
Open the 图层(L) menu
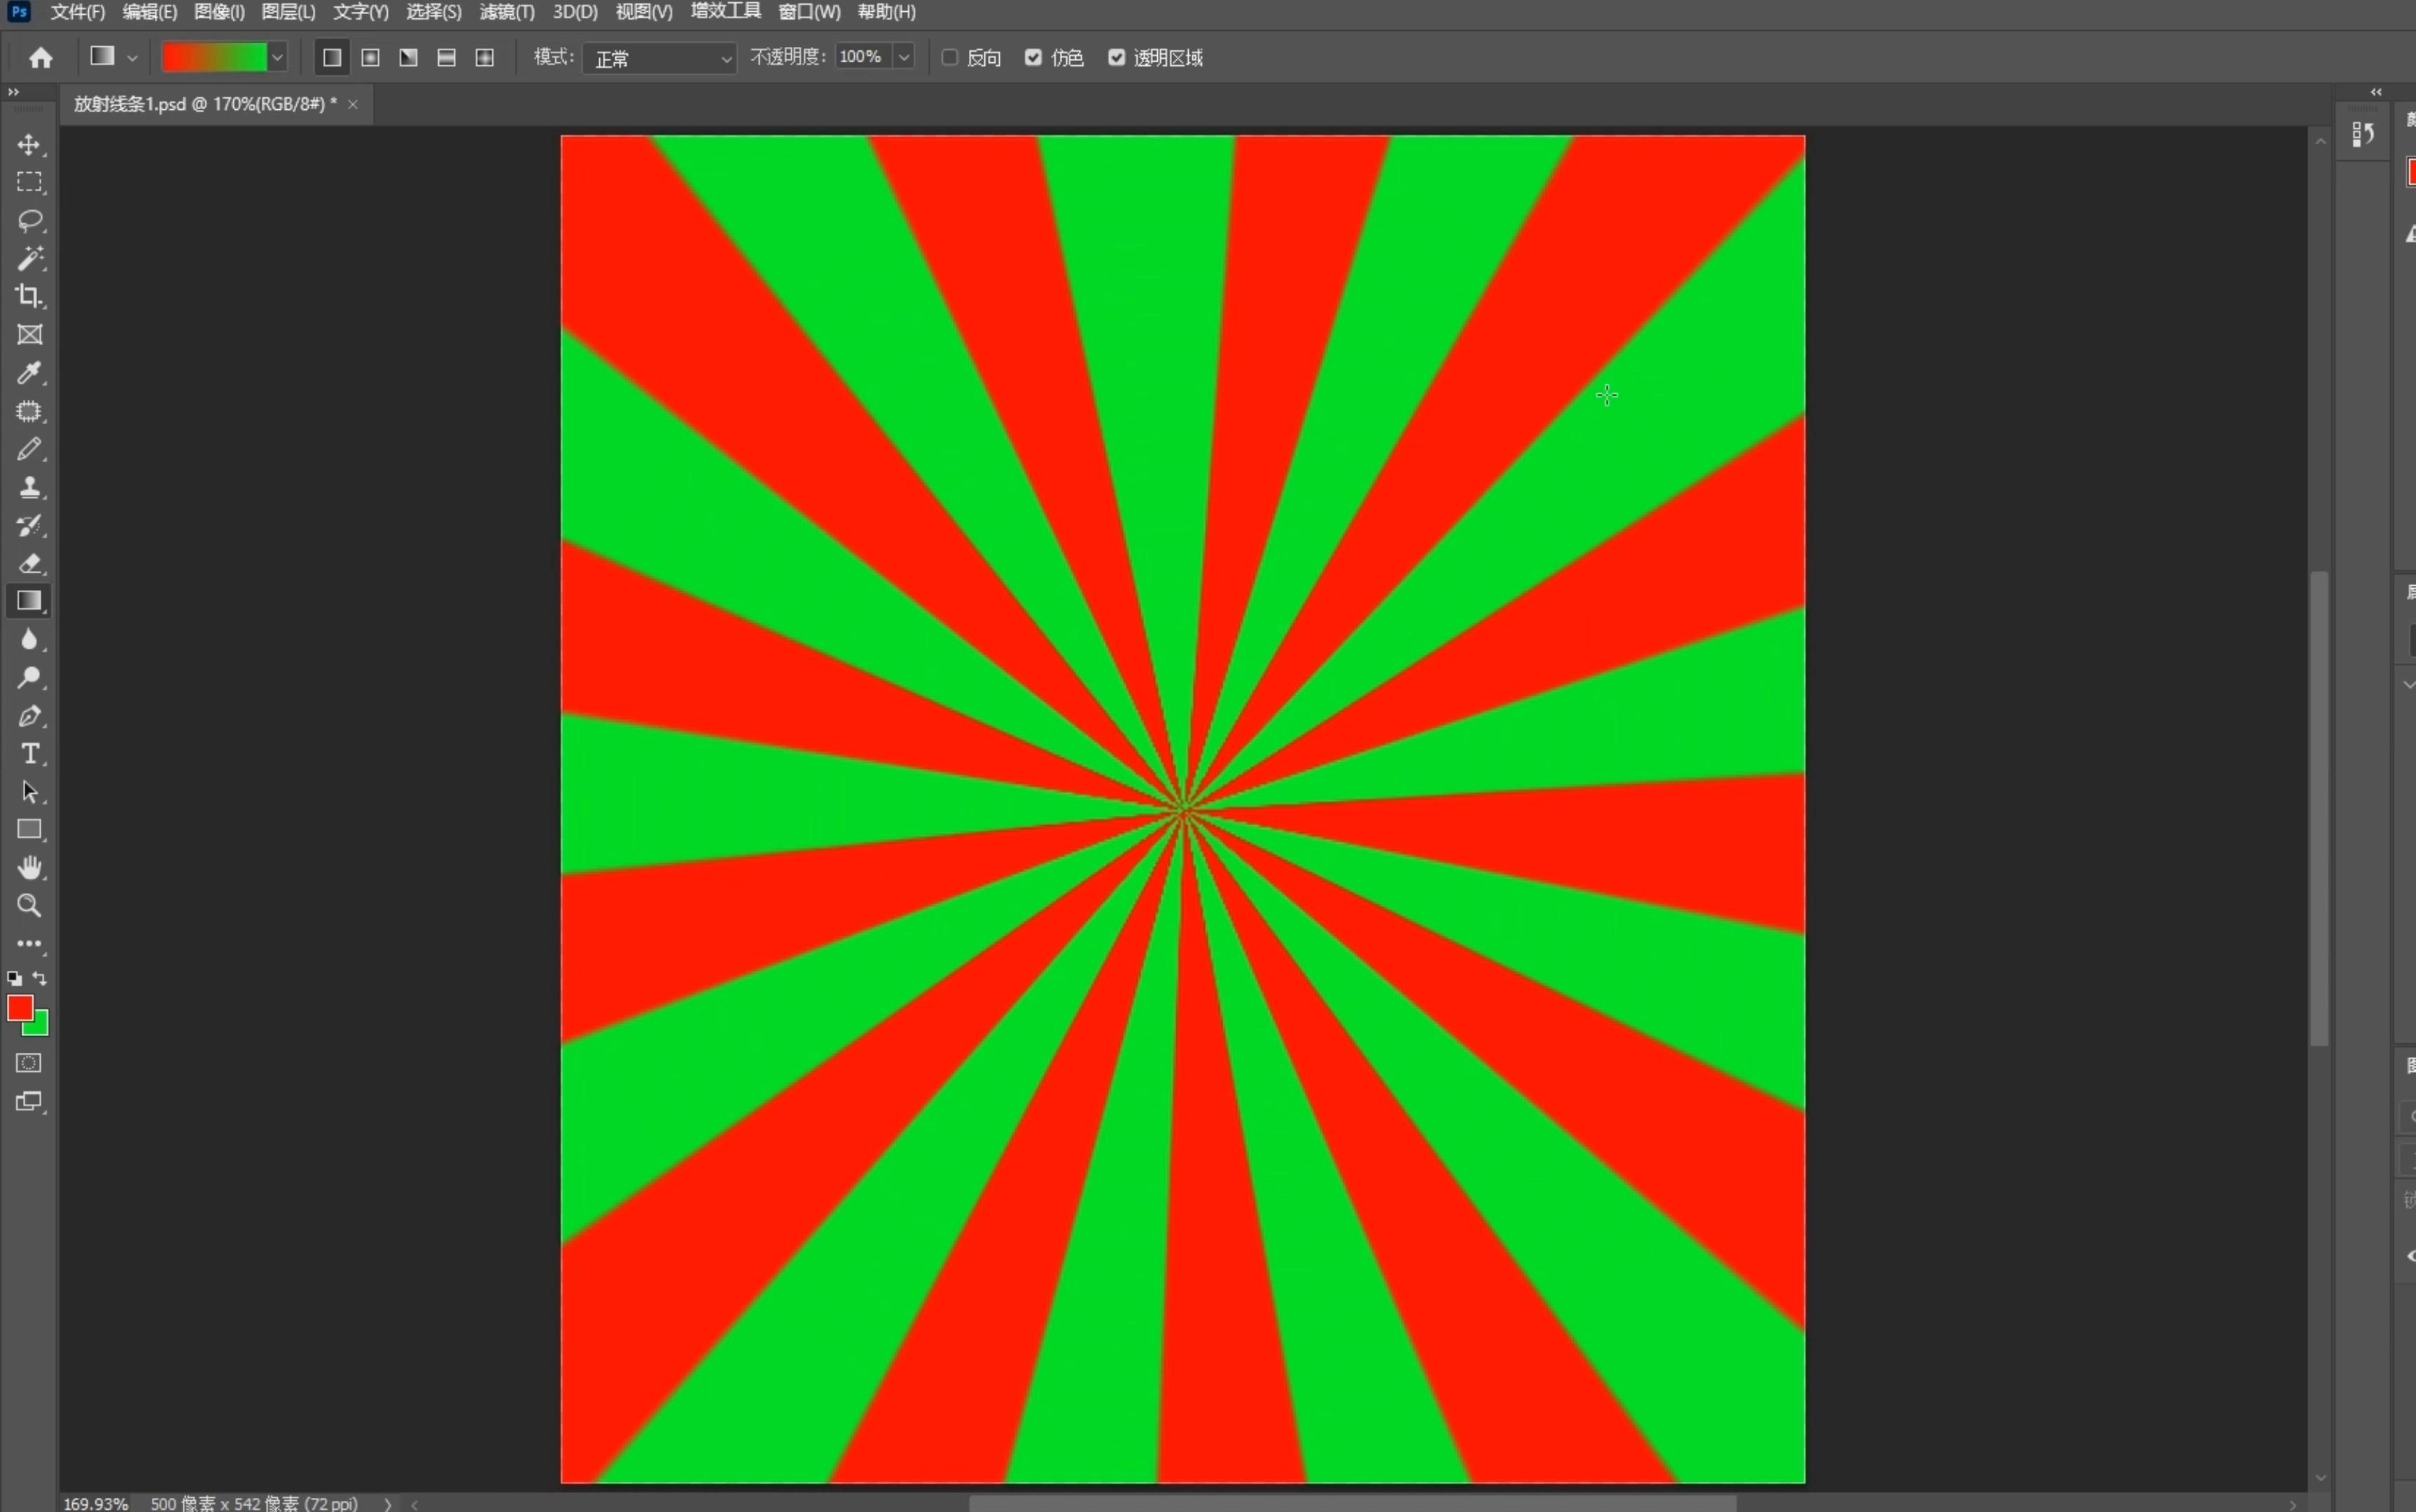point(288,12)
